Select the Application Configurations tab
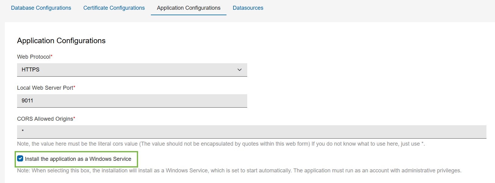Viewport: 495px width, 183px height. 188,8
